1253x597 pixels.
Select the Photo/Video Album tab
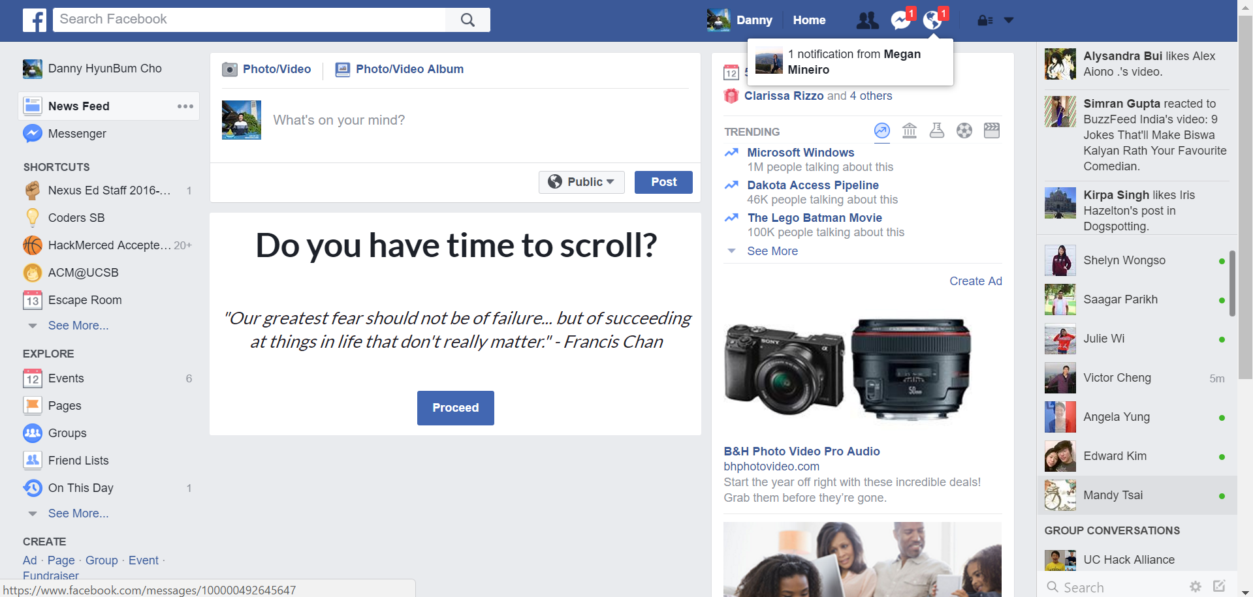[x=400, y=69]
